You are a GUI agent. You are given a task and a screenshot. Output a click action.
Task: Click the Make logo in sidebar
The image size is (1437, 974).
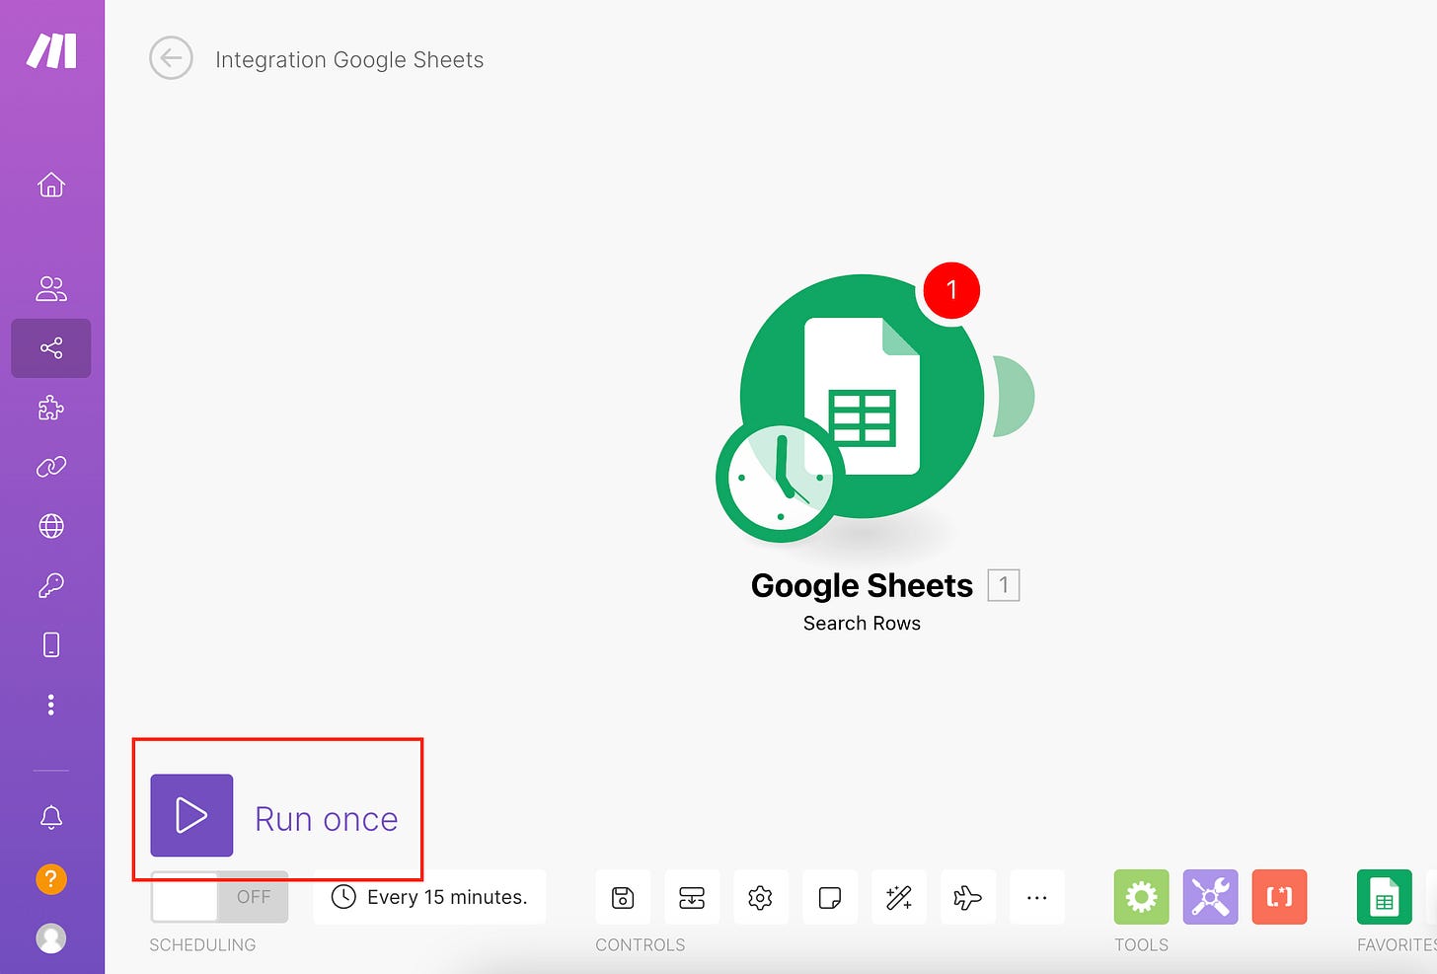point(51,50)
